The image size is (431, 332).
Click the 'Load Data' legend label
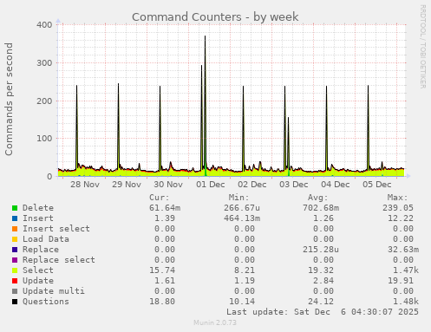[46, 239]
